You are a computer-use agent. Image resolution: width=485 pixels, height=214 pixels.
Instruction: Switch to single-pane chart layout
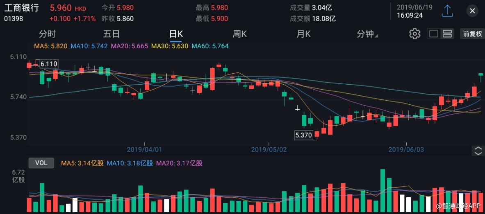click(x=434, y=34)
